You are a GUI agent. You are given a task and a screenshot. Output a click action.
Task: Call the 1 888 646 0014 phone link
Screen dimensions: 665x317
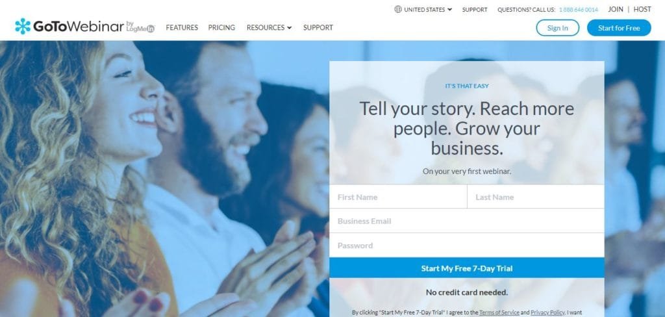point(579,9)
